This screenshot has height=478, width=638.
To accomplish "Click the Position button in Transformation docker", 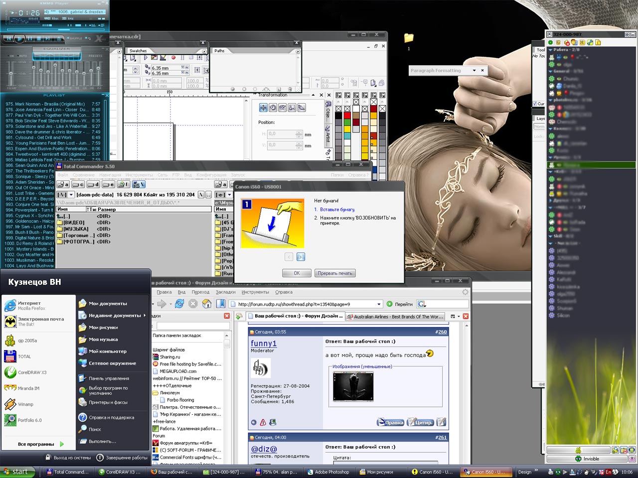I will 263,108.
